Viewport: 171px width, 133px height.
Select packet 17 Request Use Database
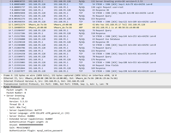coord(85,39)
